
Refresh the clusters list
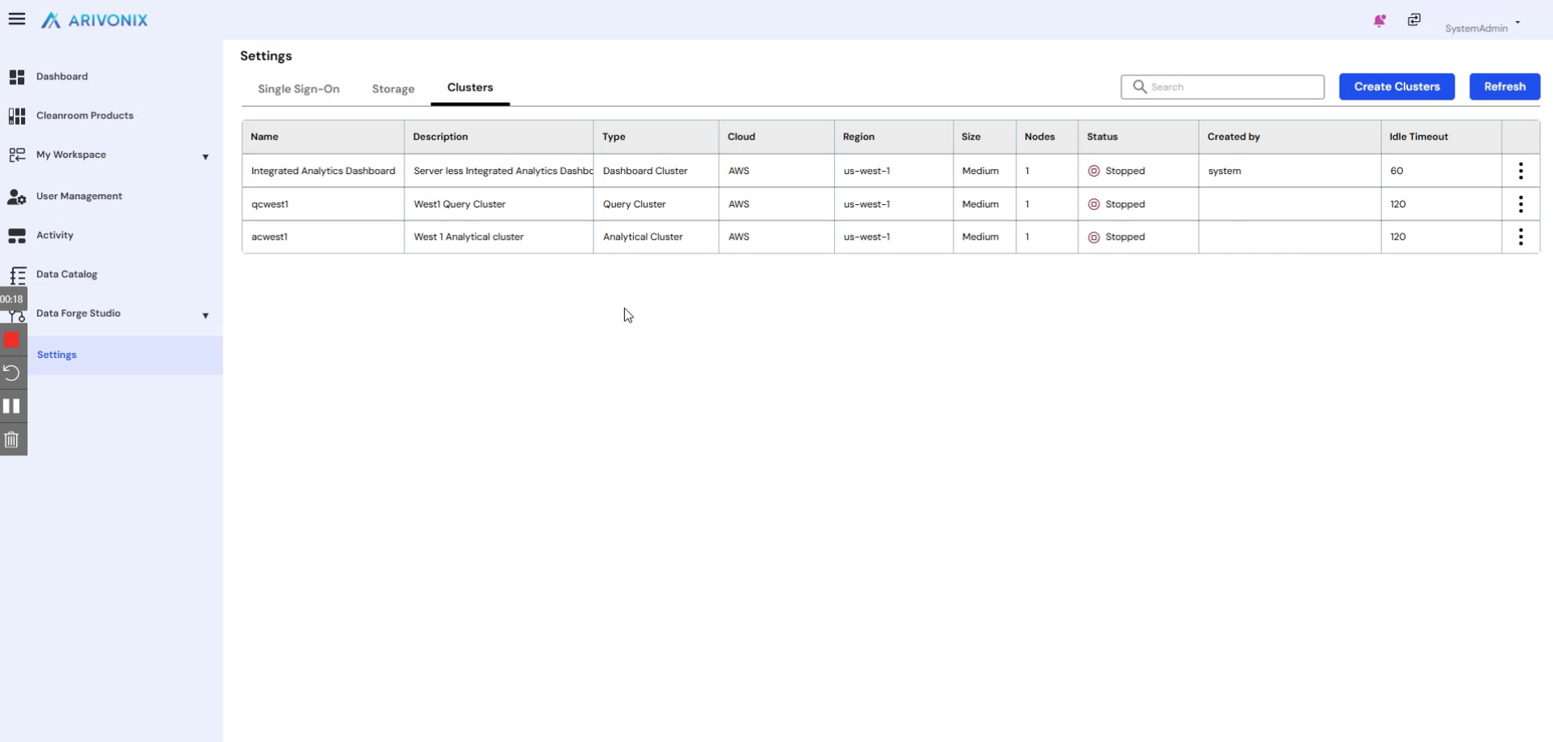pyautogui.click(x=1504, y=87)
